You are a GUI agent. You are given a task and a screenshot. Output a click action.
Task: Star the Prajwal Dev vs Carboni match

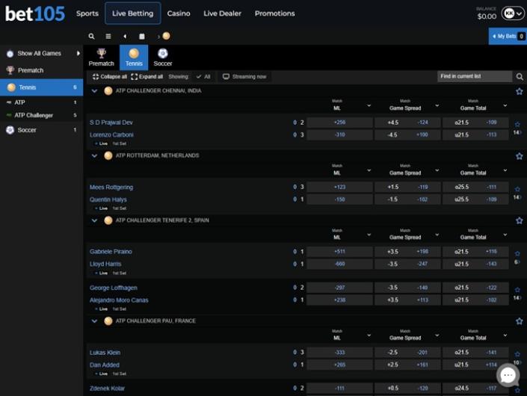(x=517, y=125)
